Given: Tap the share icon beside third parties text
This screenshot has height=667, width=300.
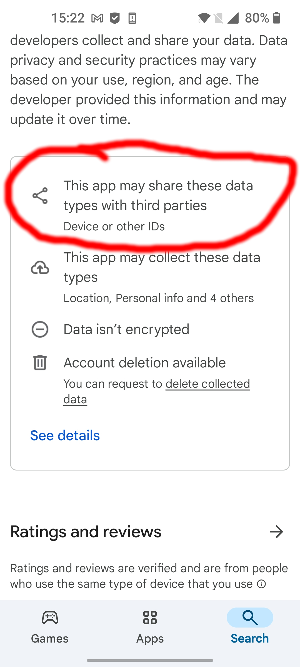Looking at the screenshot, I should [40, 196].
